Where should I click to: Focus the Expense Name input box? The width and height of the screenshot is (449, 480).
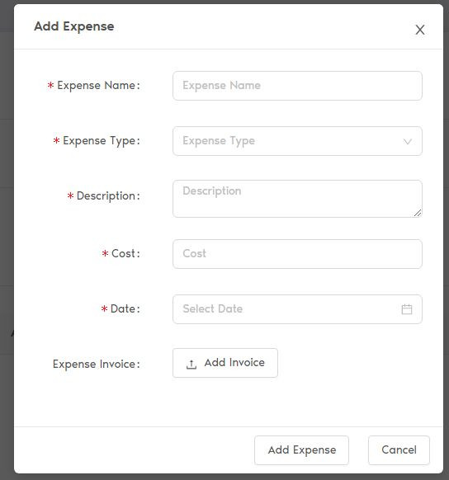pos(297,86)
